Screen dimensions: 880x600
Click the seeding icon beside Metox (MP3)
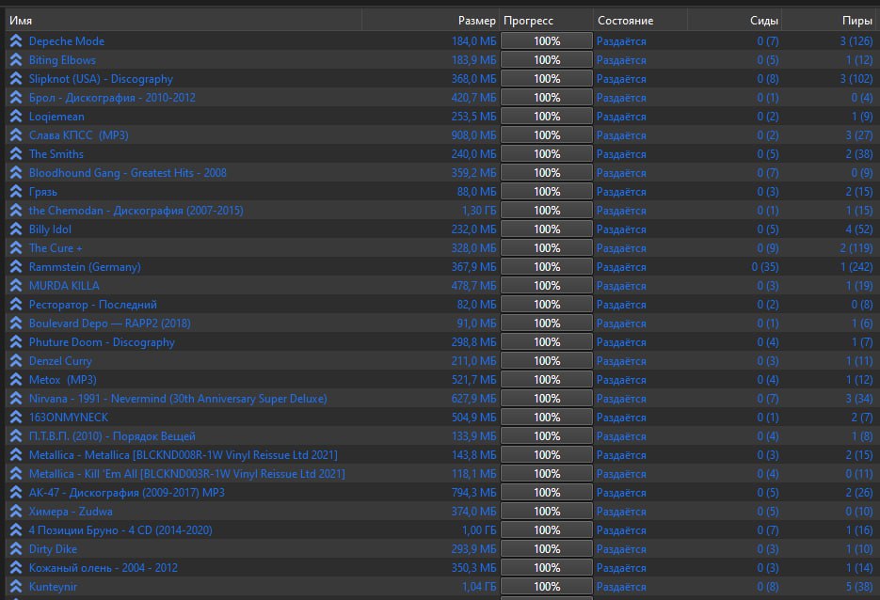(16, 380)
